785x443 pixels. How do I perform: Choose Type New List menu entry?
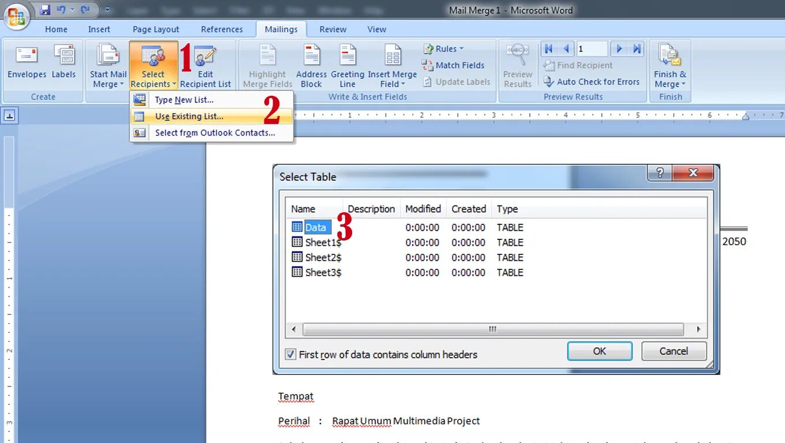point(212,100)
